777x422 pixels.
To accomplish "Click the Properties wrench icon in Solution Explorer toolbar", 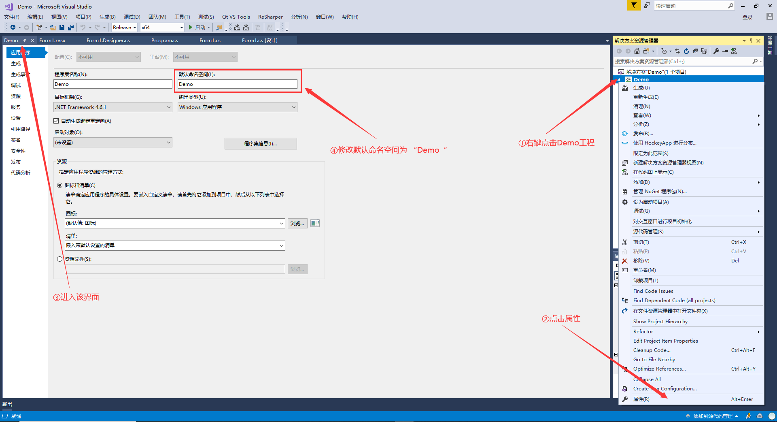I will (x=716, y=51).
